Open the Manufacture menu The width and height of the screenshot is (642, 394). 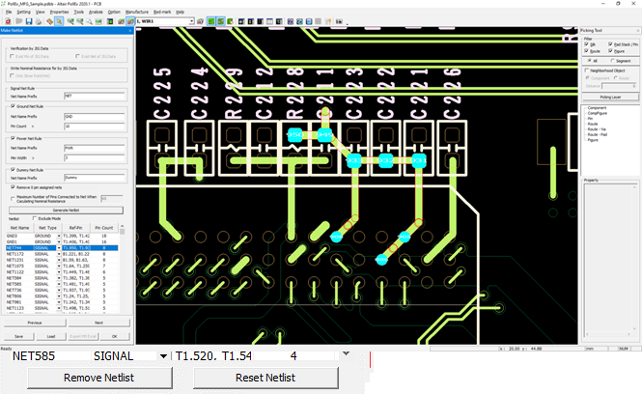[x=136, y=11]
